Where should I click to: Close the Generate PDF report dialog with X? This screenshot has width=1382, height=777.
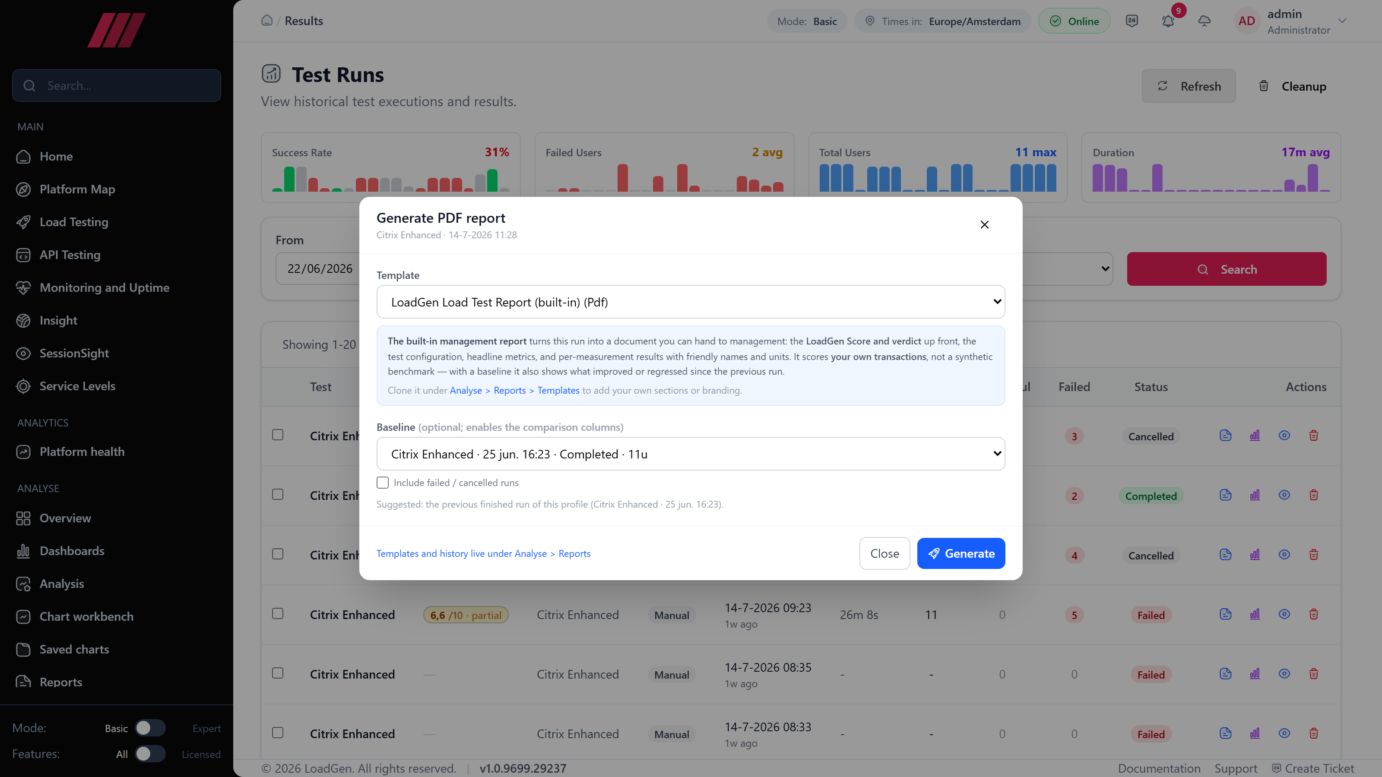[985, 224]
